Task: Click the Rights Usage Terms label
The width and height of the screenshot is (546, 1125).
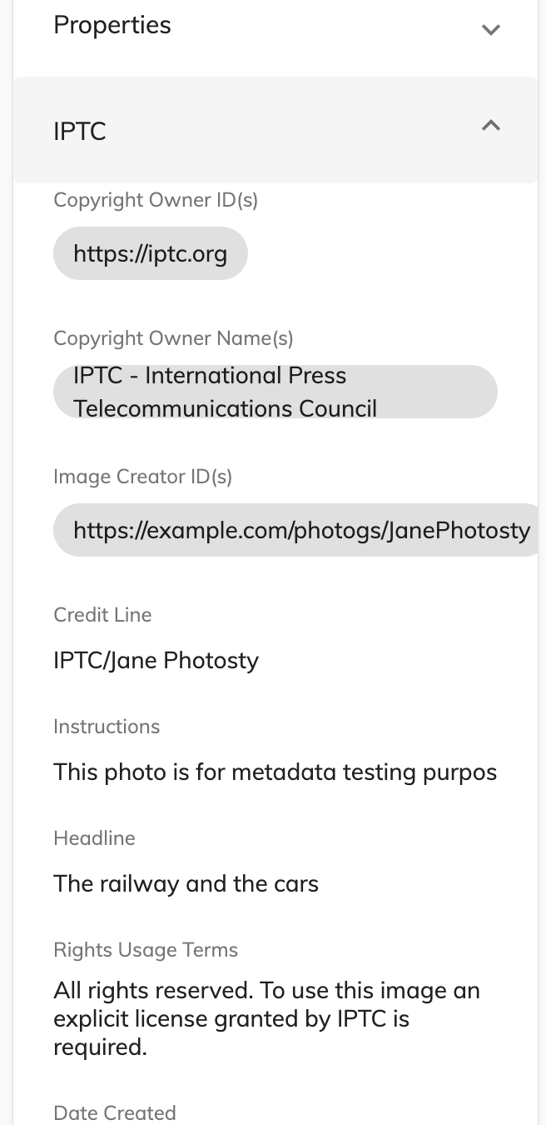Action: 145,949
